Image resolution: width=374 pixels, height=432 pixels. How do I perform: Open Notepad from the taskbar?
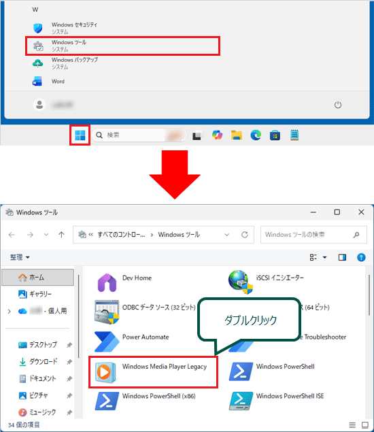(x=294, y=135)
